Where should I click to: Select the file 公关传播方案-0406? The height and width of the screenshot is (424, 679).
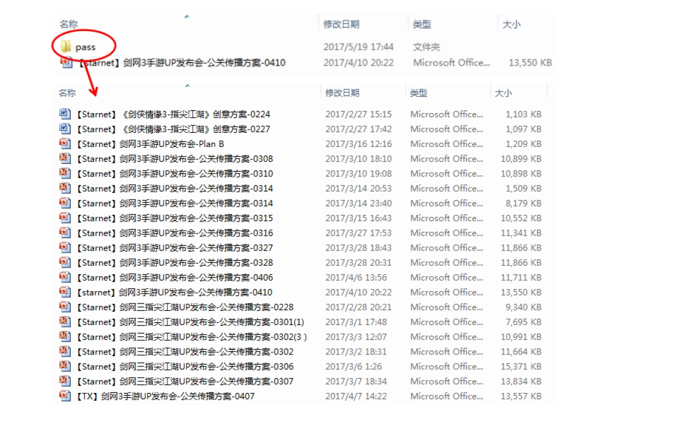(170, 277)
